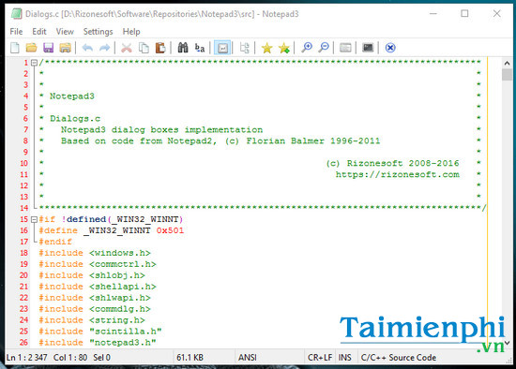The width and height of the screenshot is (516, 369).
Task: Click the blue circled X exit icon
Action: (x=390, y=48)
